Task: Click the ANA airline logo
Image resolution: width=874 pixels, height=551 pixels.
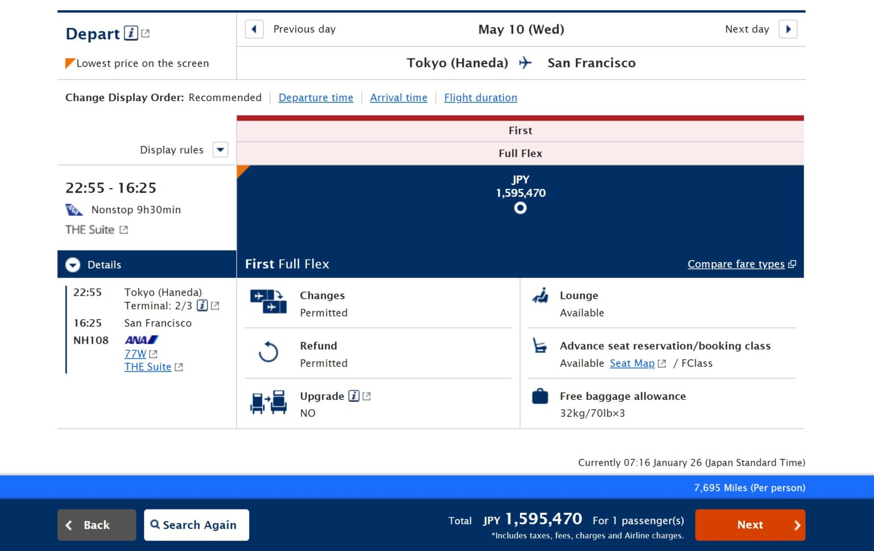Action: coord(141,339)
